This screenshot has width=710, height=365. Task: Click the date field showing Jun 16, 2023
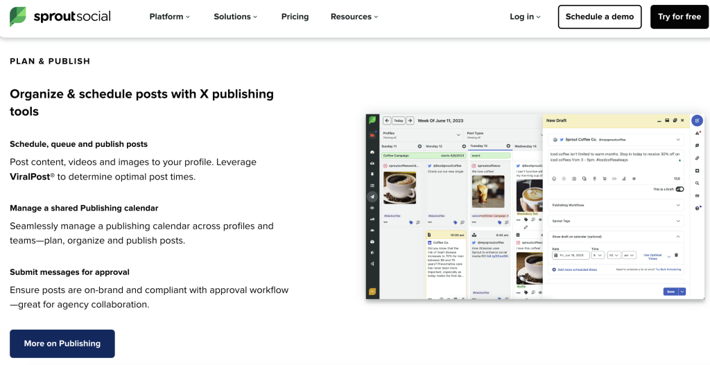pos(570,255)
